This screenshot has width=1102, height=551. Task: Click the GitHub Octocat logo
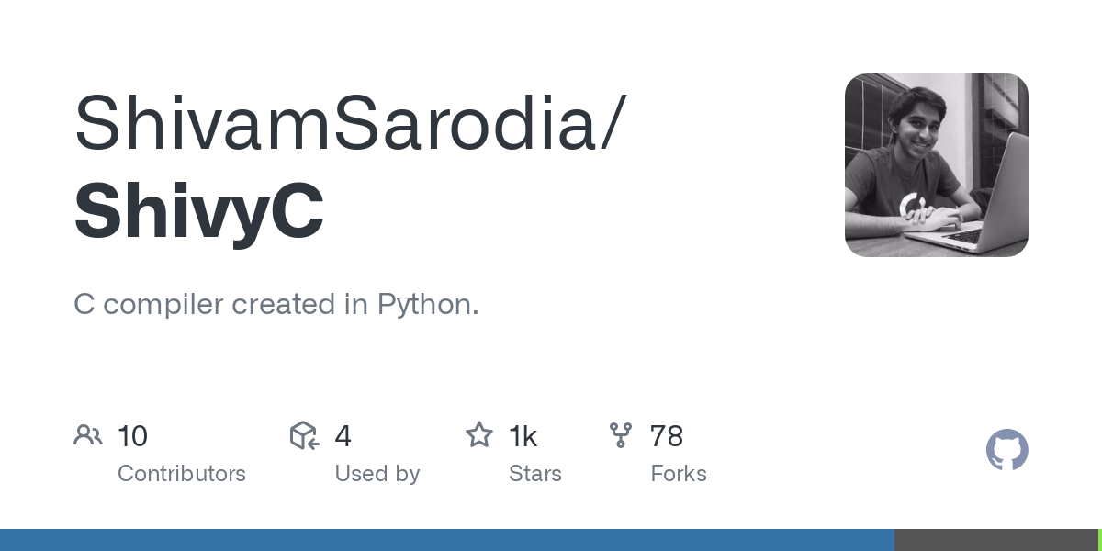[x=1006, y=450]
